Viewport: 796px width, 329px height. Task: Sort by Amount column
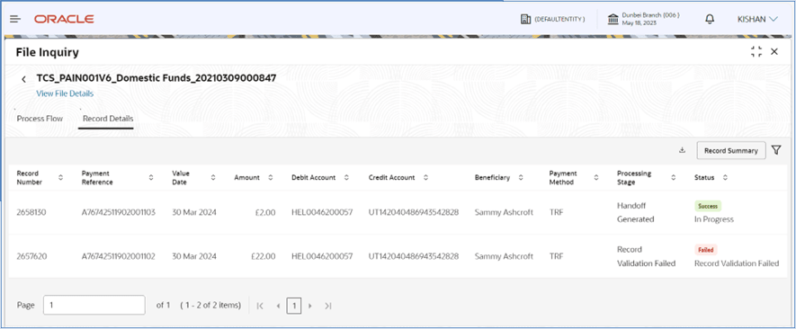coord(271,177)
